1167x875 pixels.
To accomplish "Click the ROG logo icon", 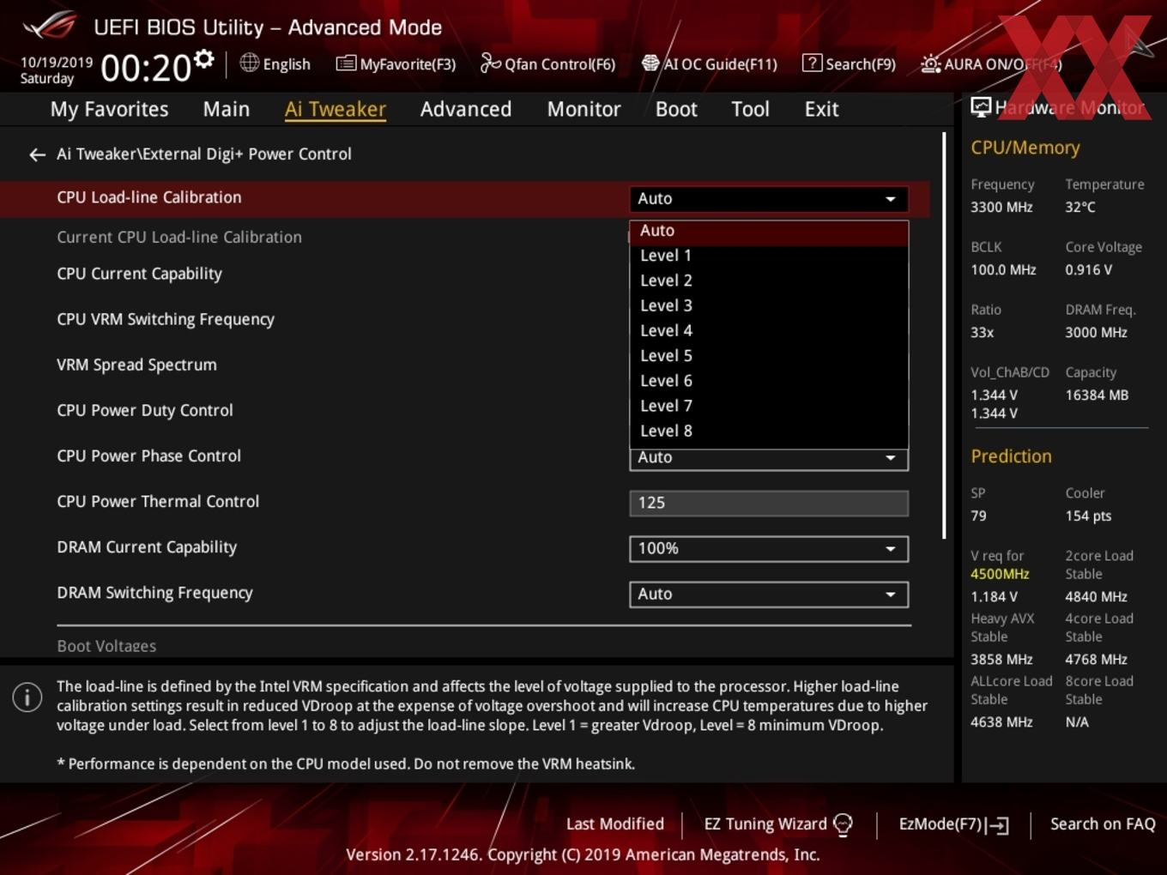I will pyautogui.click(x=50, y=26).
